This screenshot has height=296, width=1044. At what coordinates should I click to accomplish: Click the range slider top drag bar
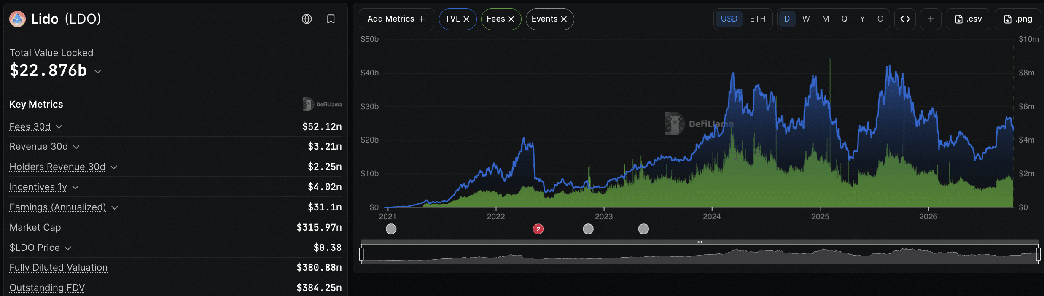[700, 242]
